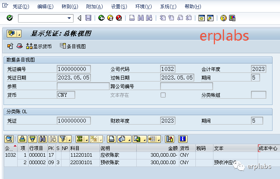Click the Find binoculars icon in the standard toolbar
Image resolution: width=280 pixels, height=179 pixels.
(141, 18)
